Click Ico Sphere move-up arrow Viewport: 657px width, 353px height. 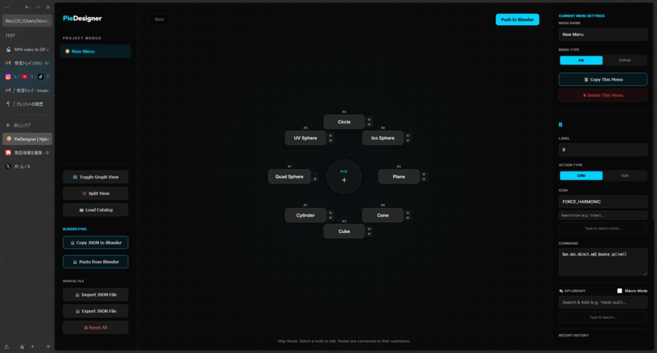407,135
